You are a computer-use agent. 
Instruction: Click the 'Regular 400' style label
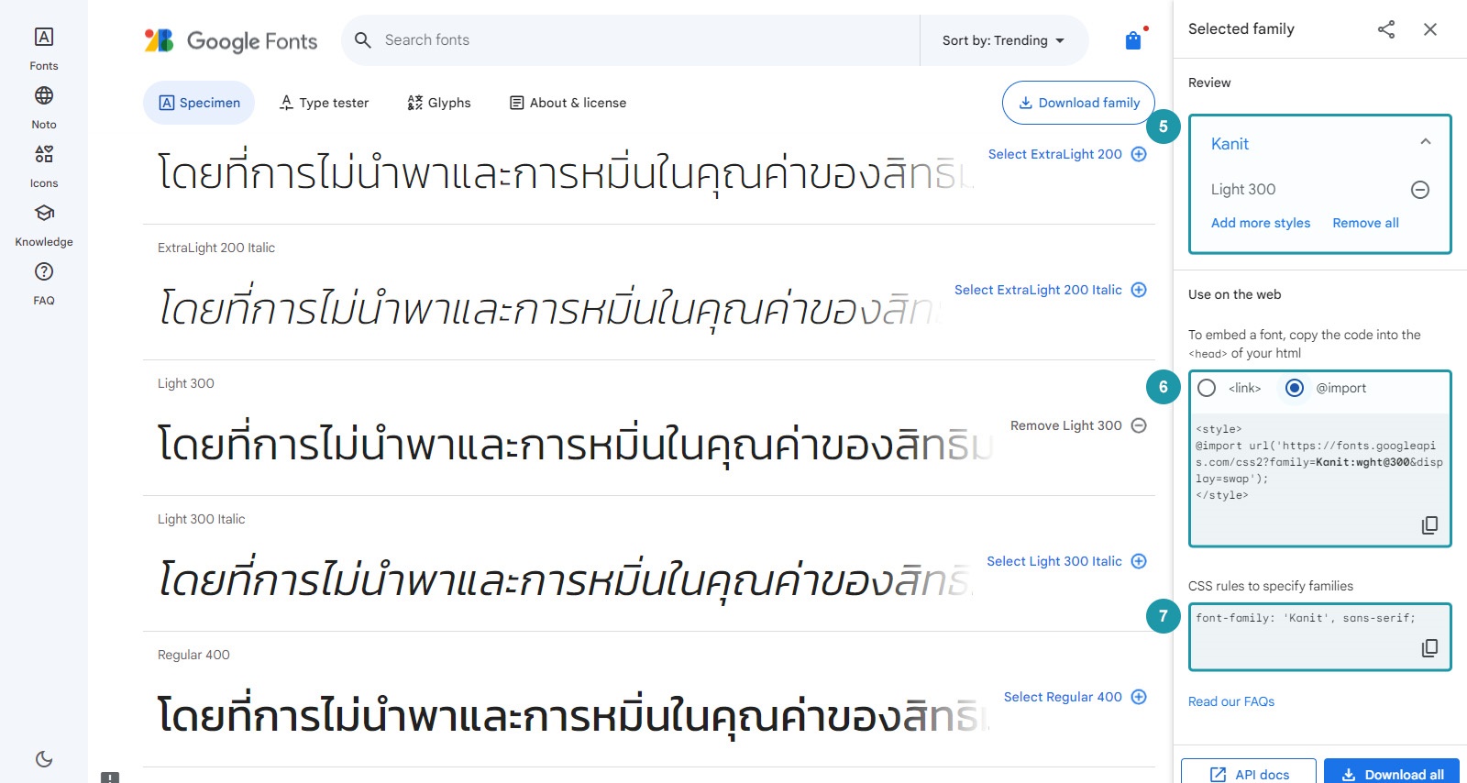tap(193, 655)
